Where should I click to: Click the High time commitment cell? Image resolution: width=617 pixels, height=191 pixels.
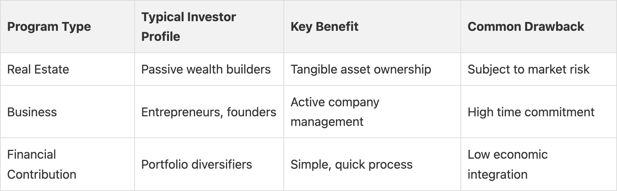pos(531,112)
